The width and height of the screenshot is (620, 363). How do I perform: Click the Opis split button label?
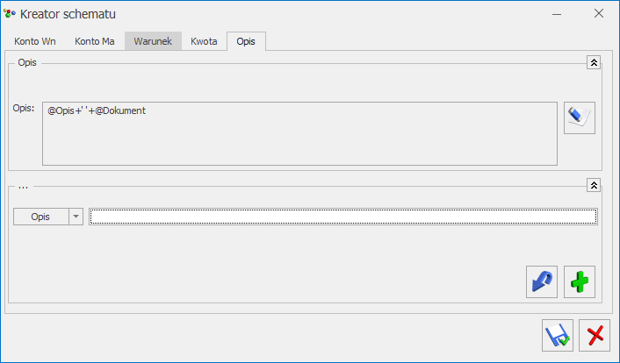click(x=41, y=217)
